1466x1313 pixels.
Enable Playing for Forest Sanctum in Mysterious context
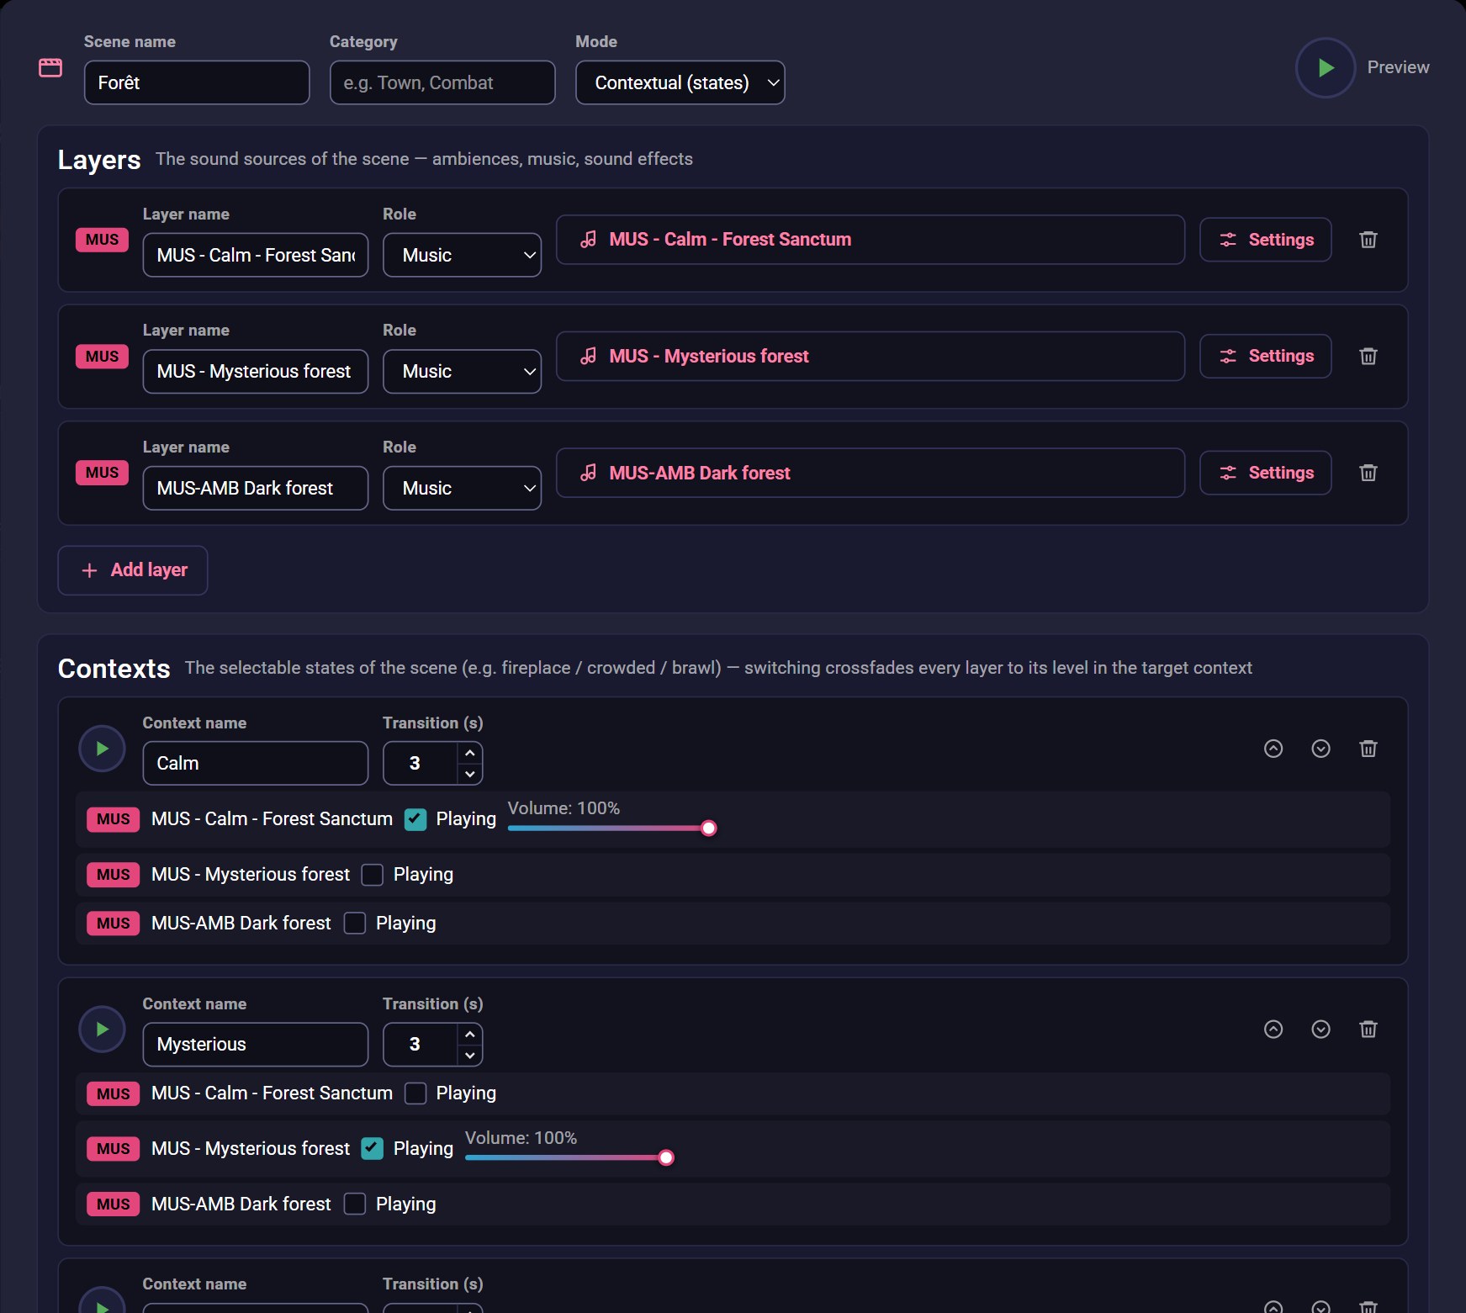pyautogui.click(x=415, y=1093)
